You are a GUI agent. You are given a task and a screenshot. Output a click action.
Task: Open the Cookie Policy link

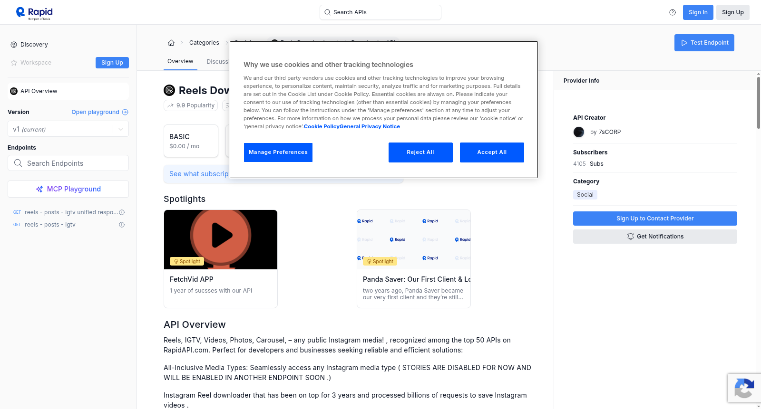[322, 126]
